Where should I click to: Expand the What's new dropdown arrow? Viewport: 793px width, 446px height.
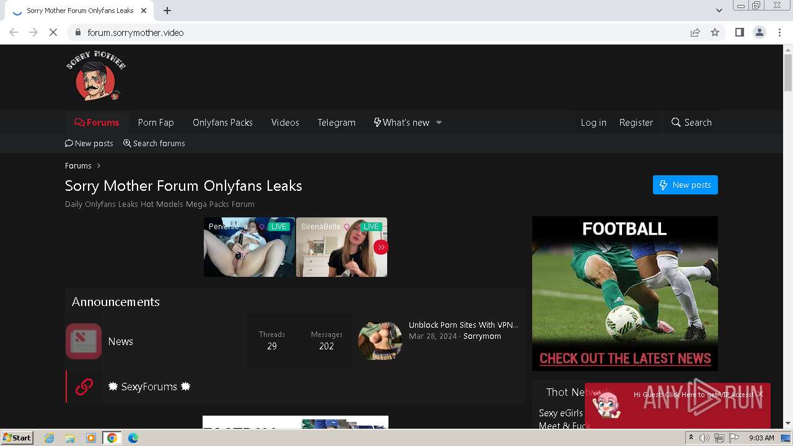point(439,123)
